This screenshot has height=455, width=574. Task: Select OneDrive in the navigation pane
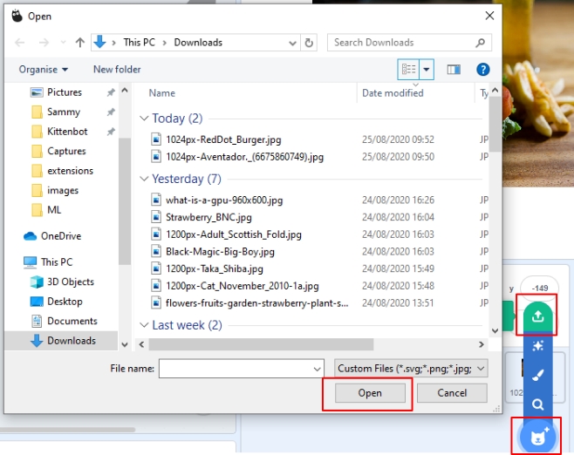coord(60,235)
